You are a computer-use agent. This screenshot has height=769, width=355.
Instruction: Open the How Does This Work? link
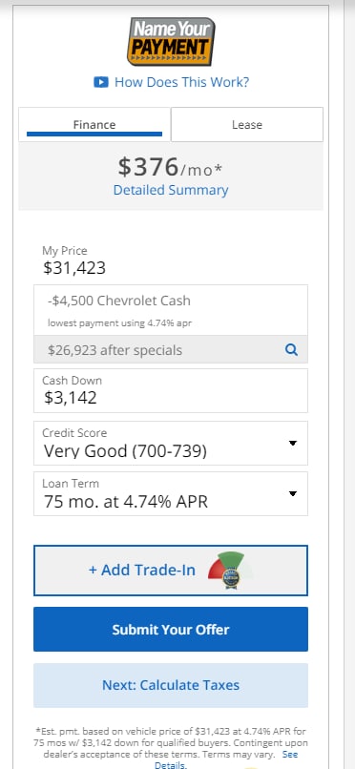(x=181, y=82)
